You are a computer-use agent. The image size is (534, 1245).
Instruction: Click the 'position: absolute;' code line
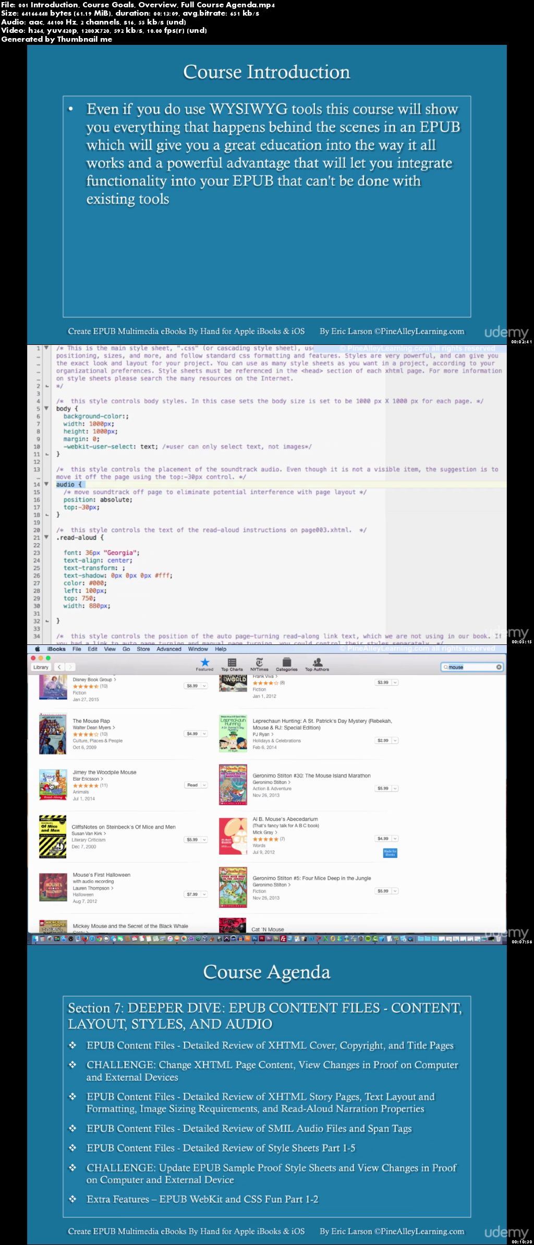point(98,499)
